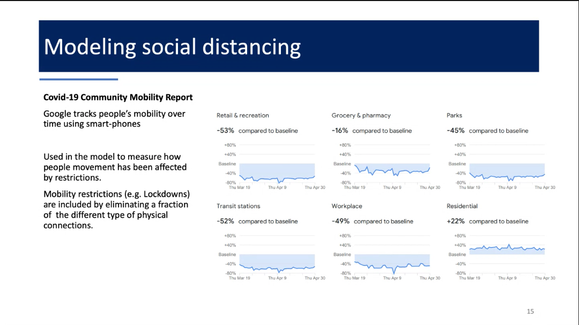The image size is (579, 325).
Task: Click the blue accent line below the title
Action: coord(78,79)
